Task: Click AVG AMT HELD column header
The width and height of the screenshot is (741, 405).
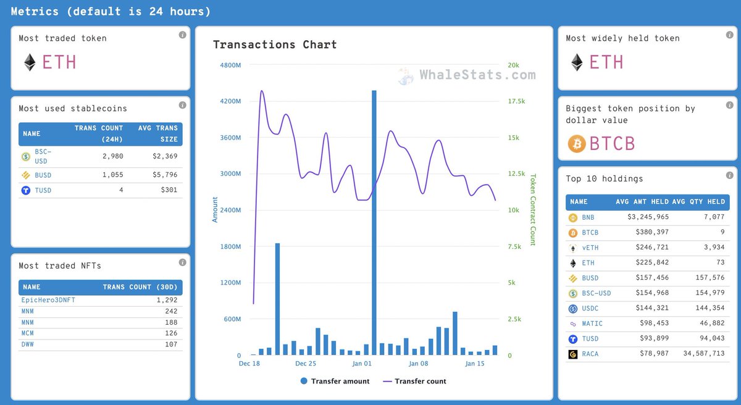Action: pyautogui.click(x=642, y=202)
